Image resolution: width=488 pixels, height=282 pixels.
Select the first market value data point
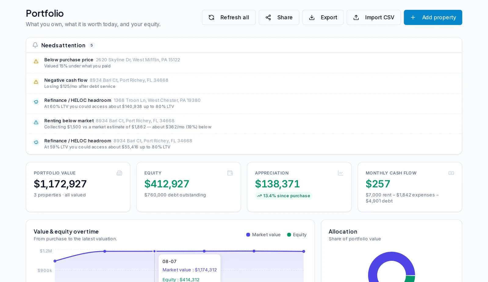tap(55, 261)
